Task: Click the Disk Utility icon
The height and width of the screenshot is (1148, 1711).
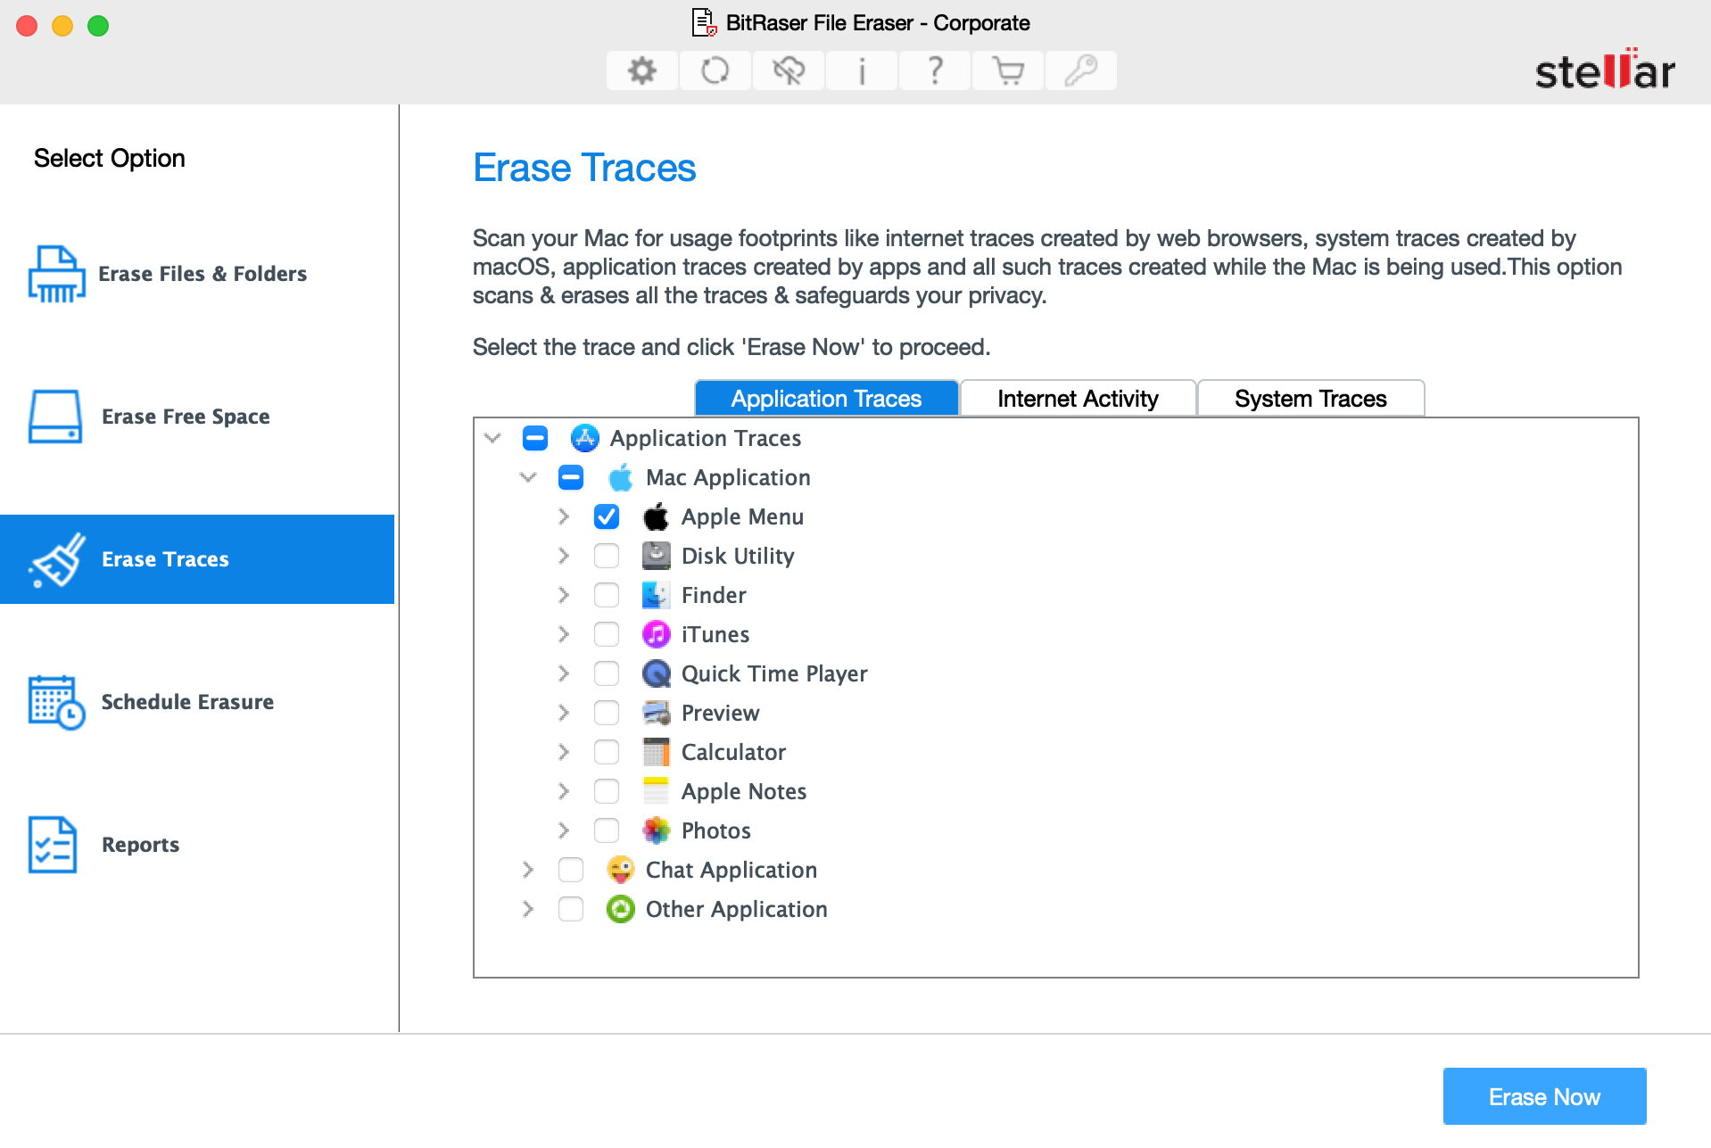Action: tap(656, 556)
